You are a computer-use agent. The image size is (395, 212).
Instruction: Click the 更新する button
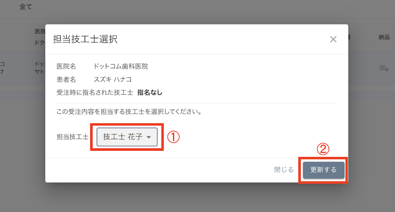point(323,170)
